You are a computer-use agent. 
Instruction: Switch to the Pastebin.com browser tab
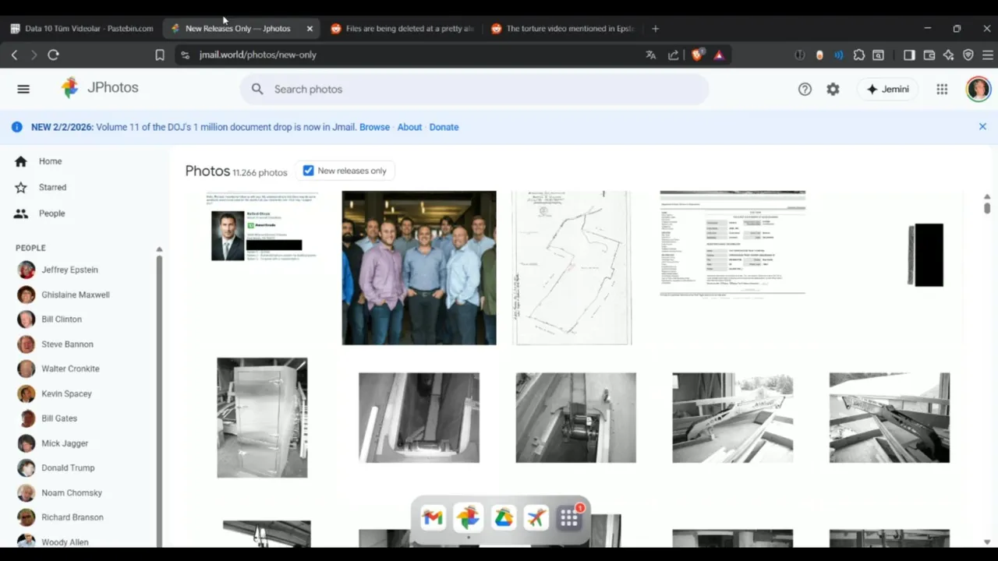point(82,28)
